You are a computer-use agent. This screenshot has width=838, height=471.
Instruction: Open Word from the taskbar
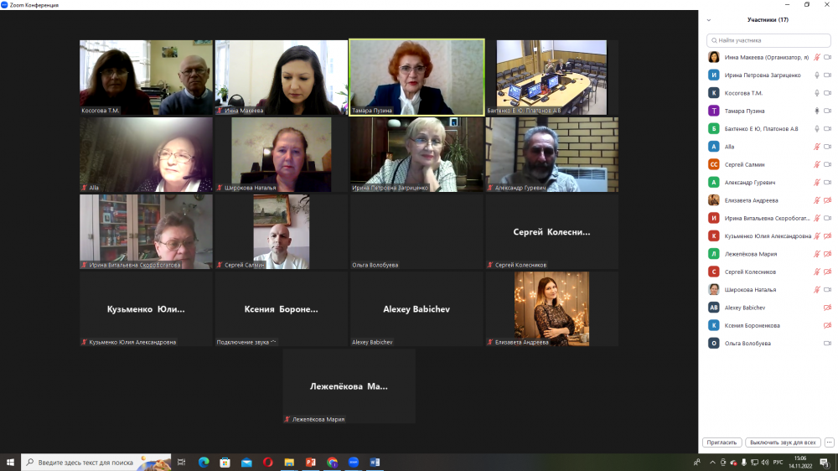tap(375, 462)
